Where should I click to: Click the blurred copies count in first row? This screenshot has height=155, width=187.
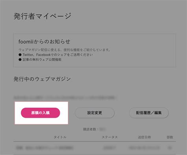170,148
